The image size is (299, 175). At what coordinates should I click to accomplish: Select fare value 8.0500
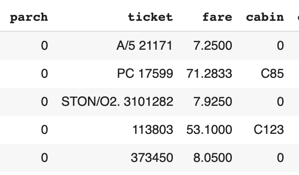[213, 158]
